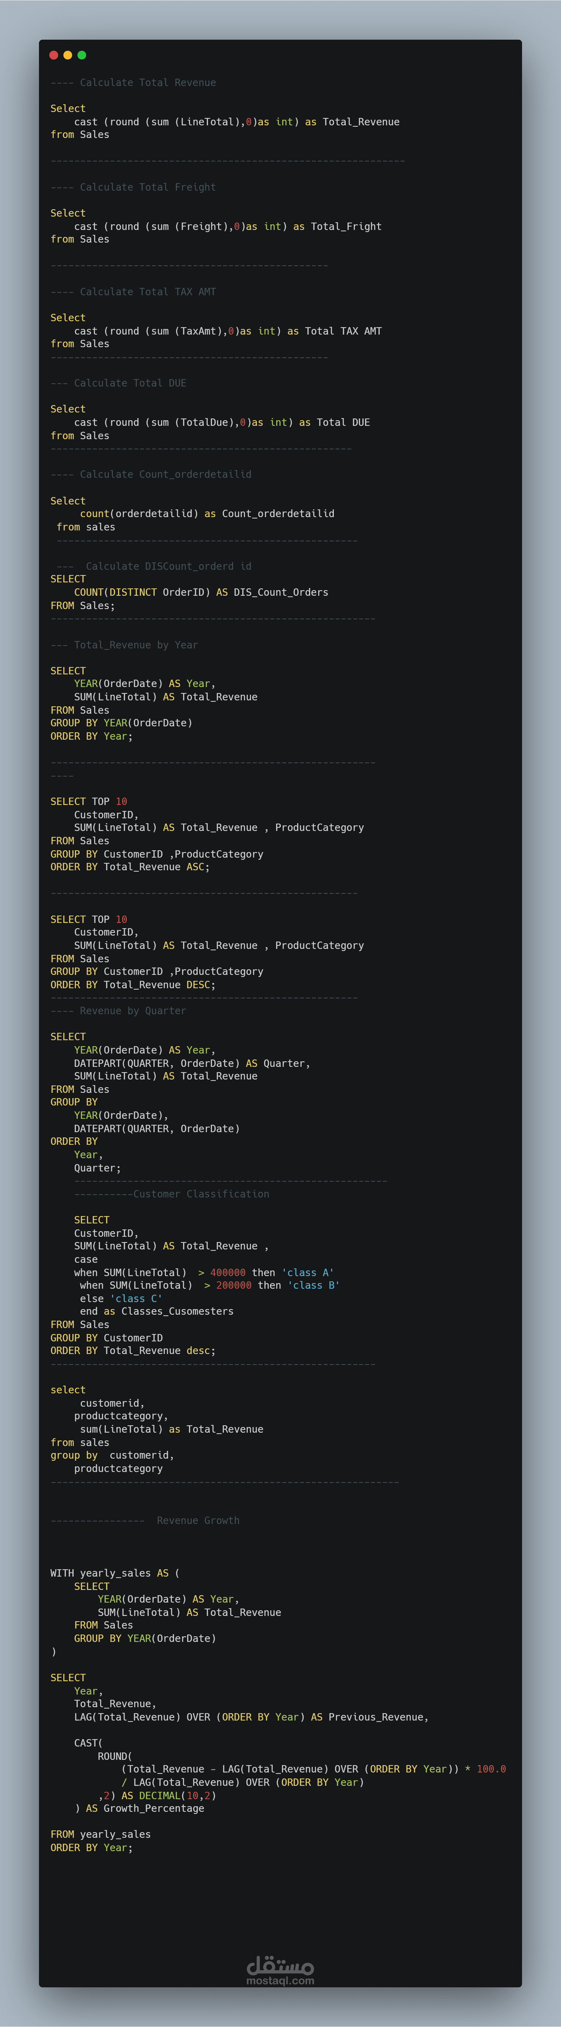Click the comment "Revenue Growth"
The width and height of the screenshot is (561, 2027).
145,1521
